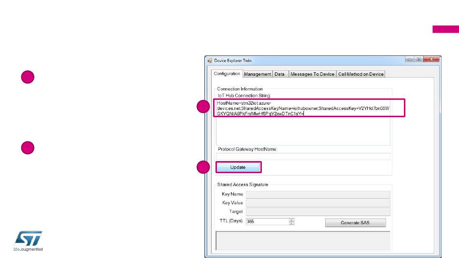
Task: Open the Call Method on Device tab
Action: click(x=360, y=74)
